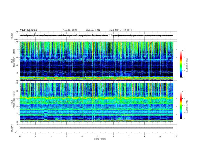The width and height of the screenshot is (198, 153).
Task: Click the '6' kHz tick on ch.2 spectrogram
Action: point(17,99)
